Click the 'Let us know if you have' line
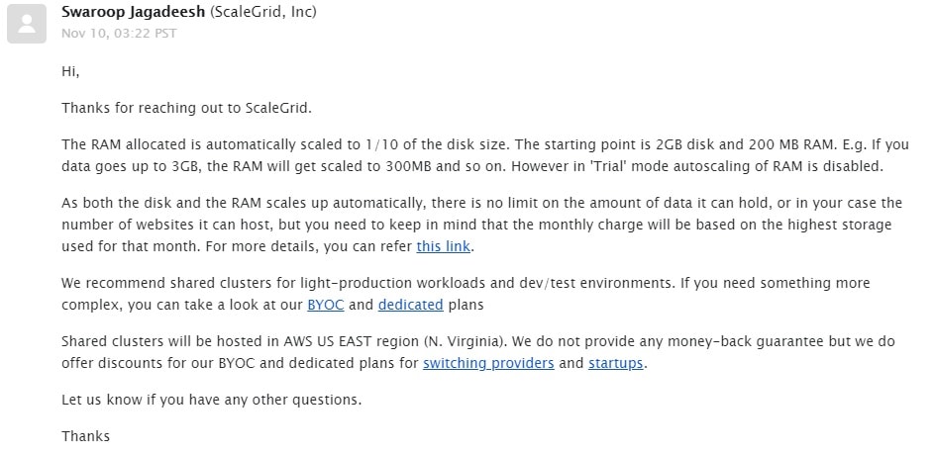Viewport: 934px width, 454px height. tap(211, 400)
